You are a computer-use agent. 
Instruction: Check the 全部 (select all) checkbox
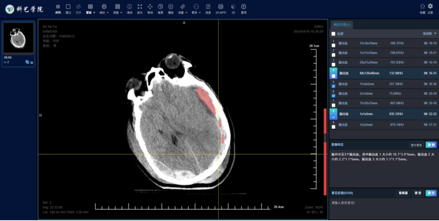click(334, 34)
